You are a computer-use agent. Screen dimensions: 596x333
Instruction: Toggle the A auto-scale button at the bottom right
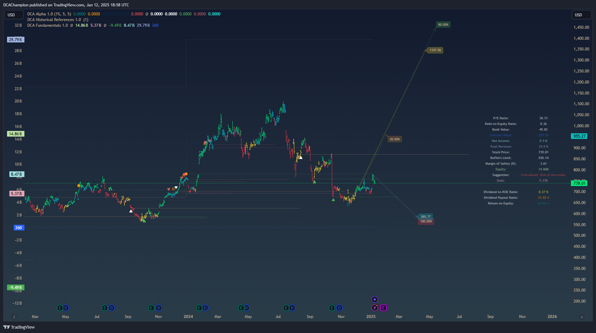tap(582, 317)
